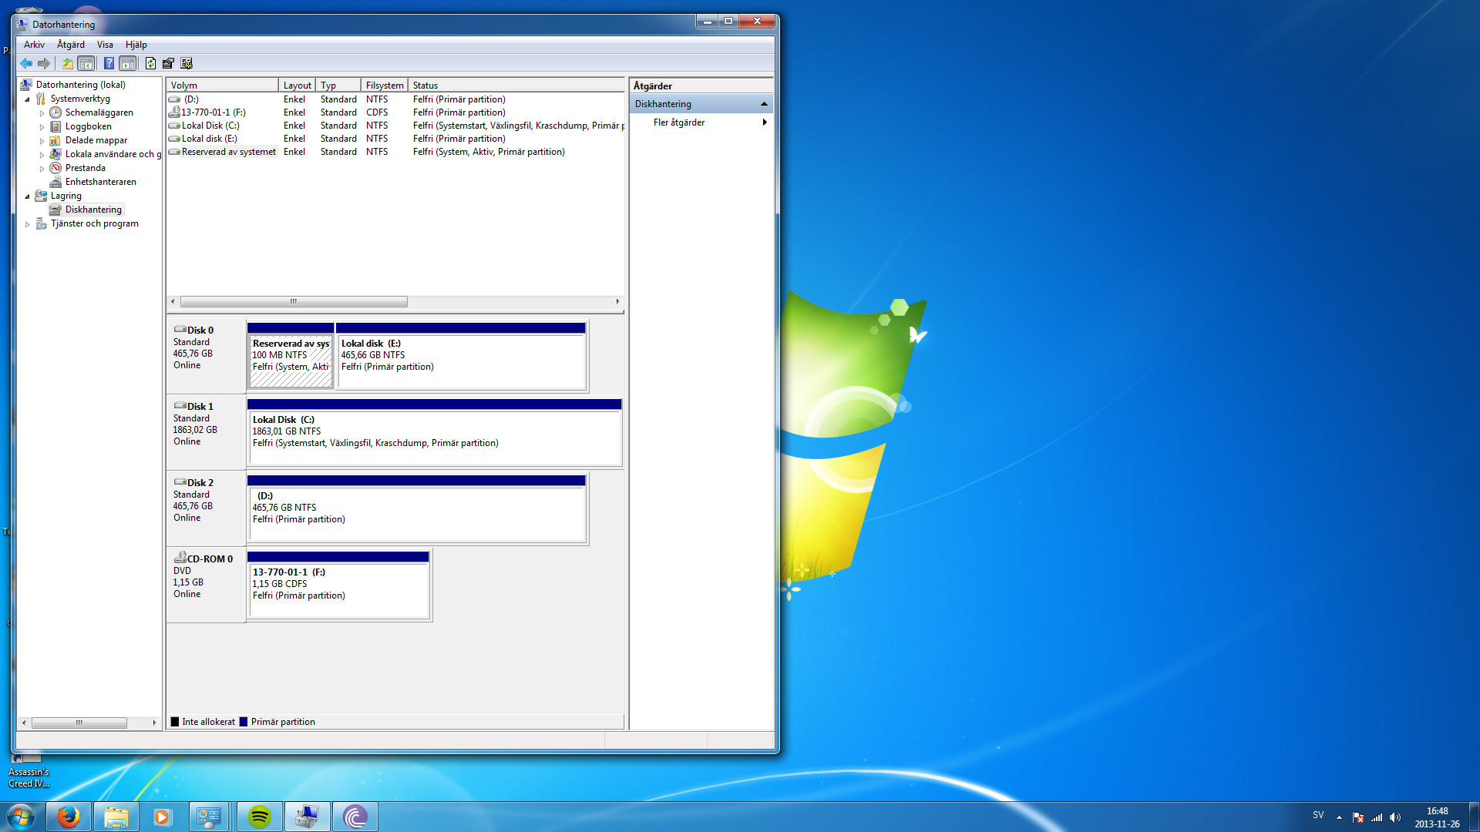The width and height of the screenshot is (1480, 832).
Task: Collapse the Lagring tree node
Action: [x=28, y=196]
